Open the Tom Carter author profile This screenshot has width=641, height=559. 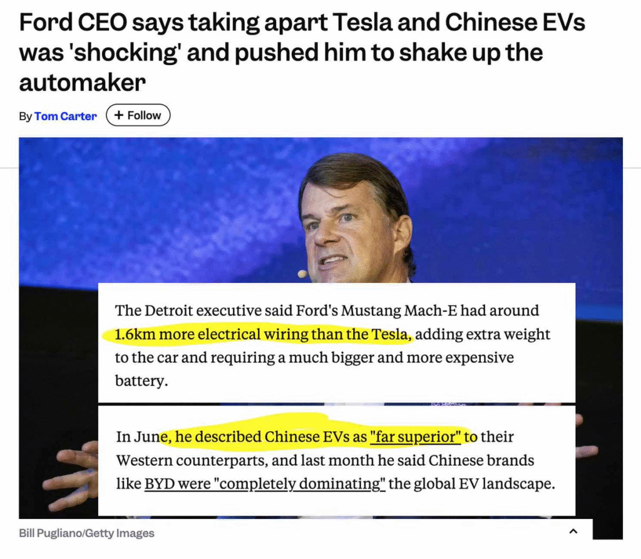point(66,115)
